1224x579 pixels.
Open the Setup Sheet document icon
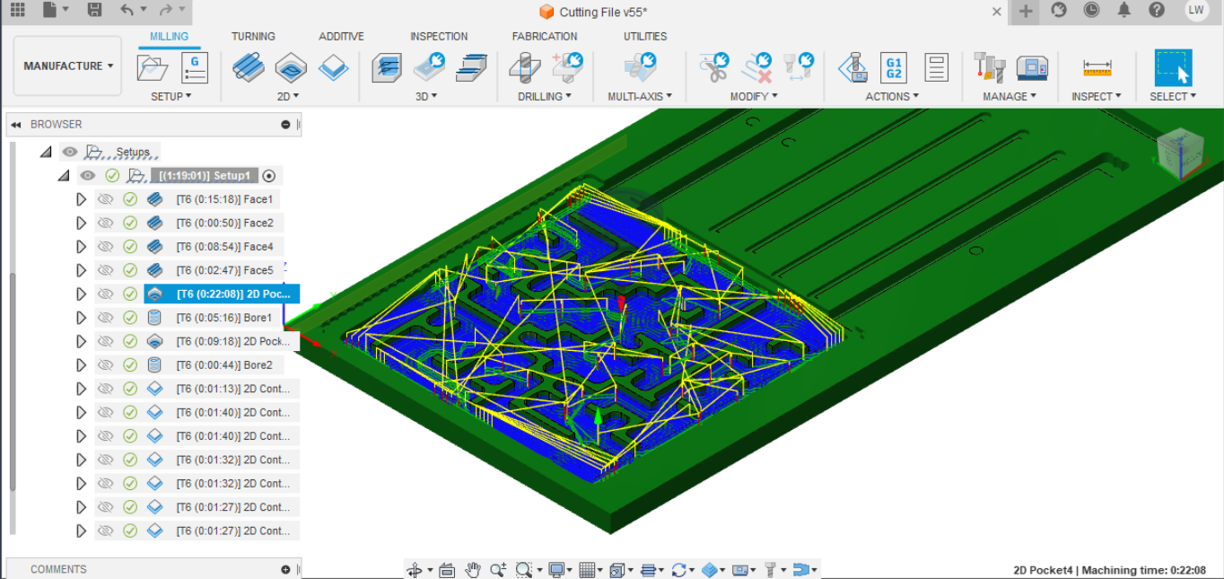tap(936, 67)
